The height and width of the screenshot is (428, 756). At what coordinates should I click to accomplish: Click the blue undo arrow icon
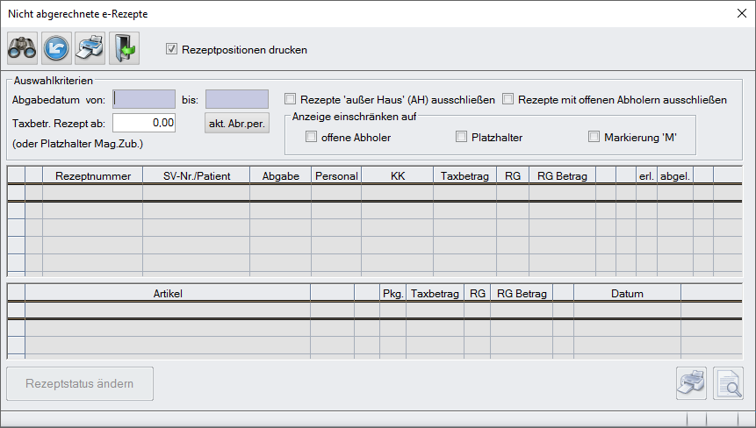point(56,48)
